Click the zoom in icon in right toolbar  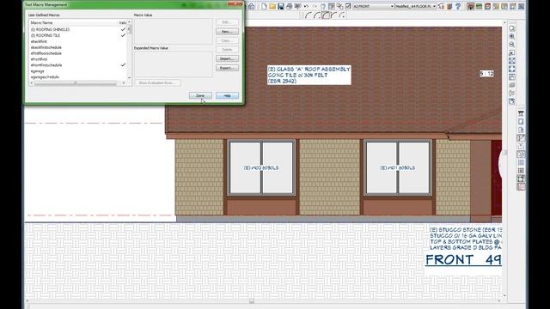[512, 36]
